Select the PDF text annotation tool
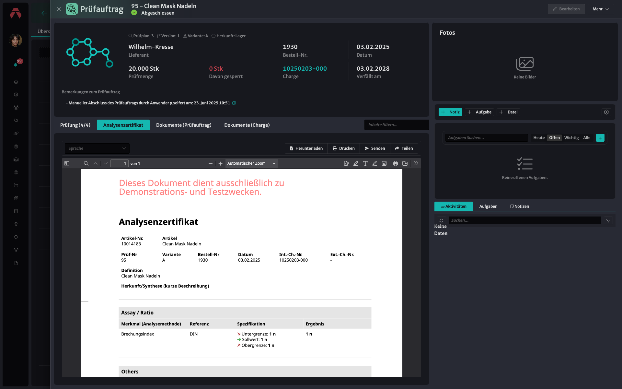This screenshot has height=389, width=622. pyautogui.click(x=365, y=163)
